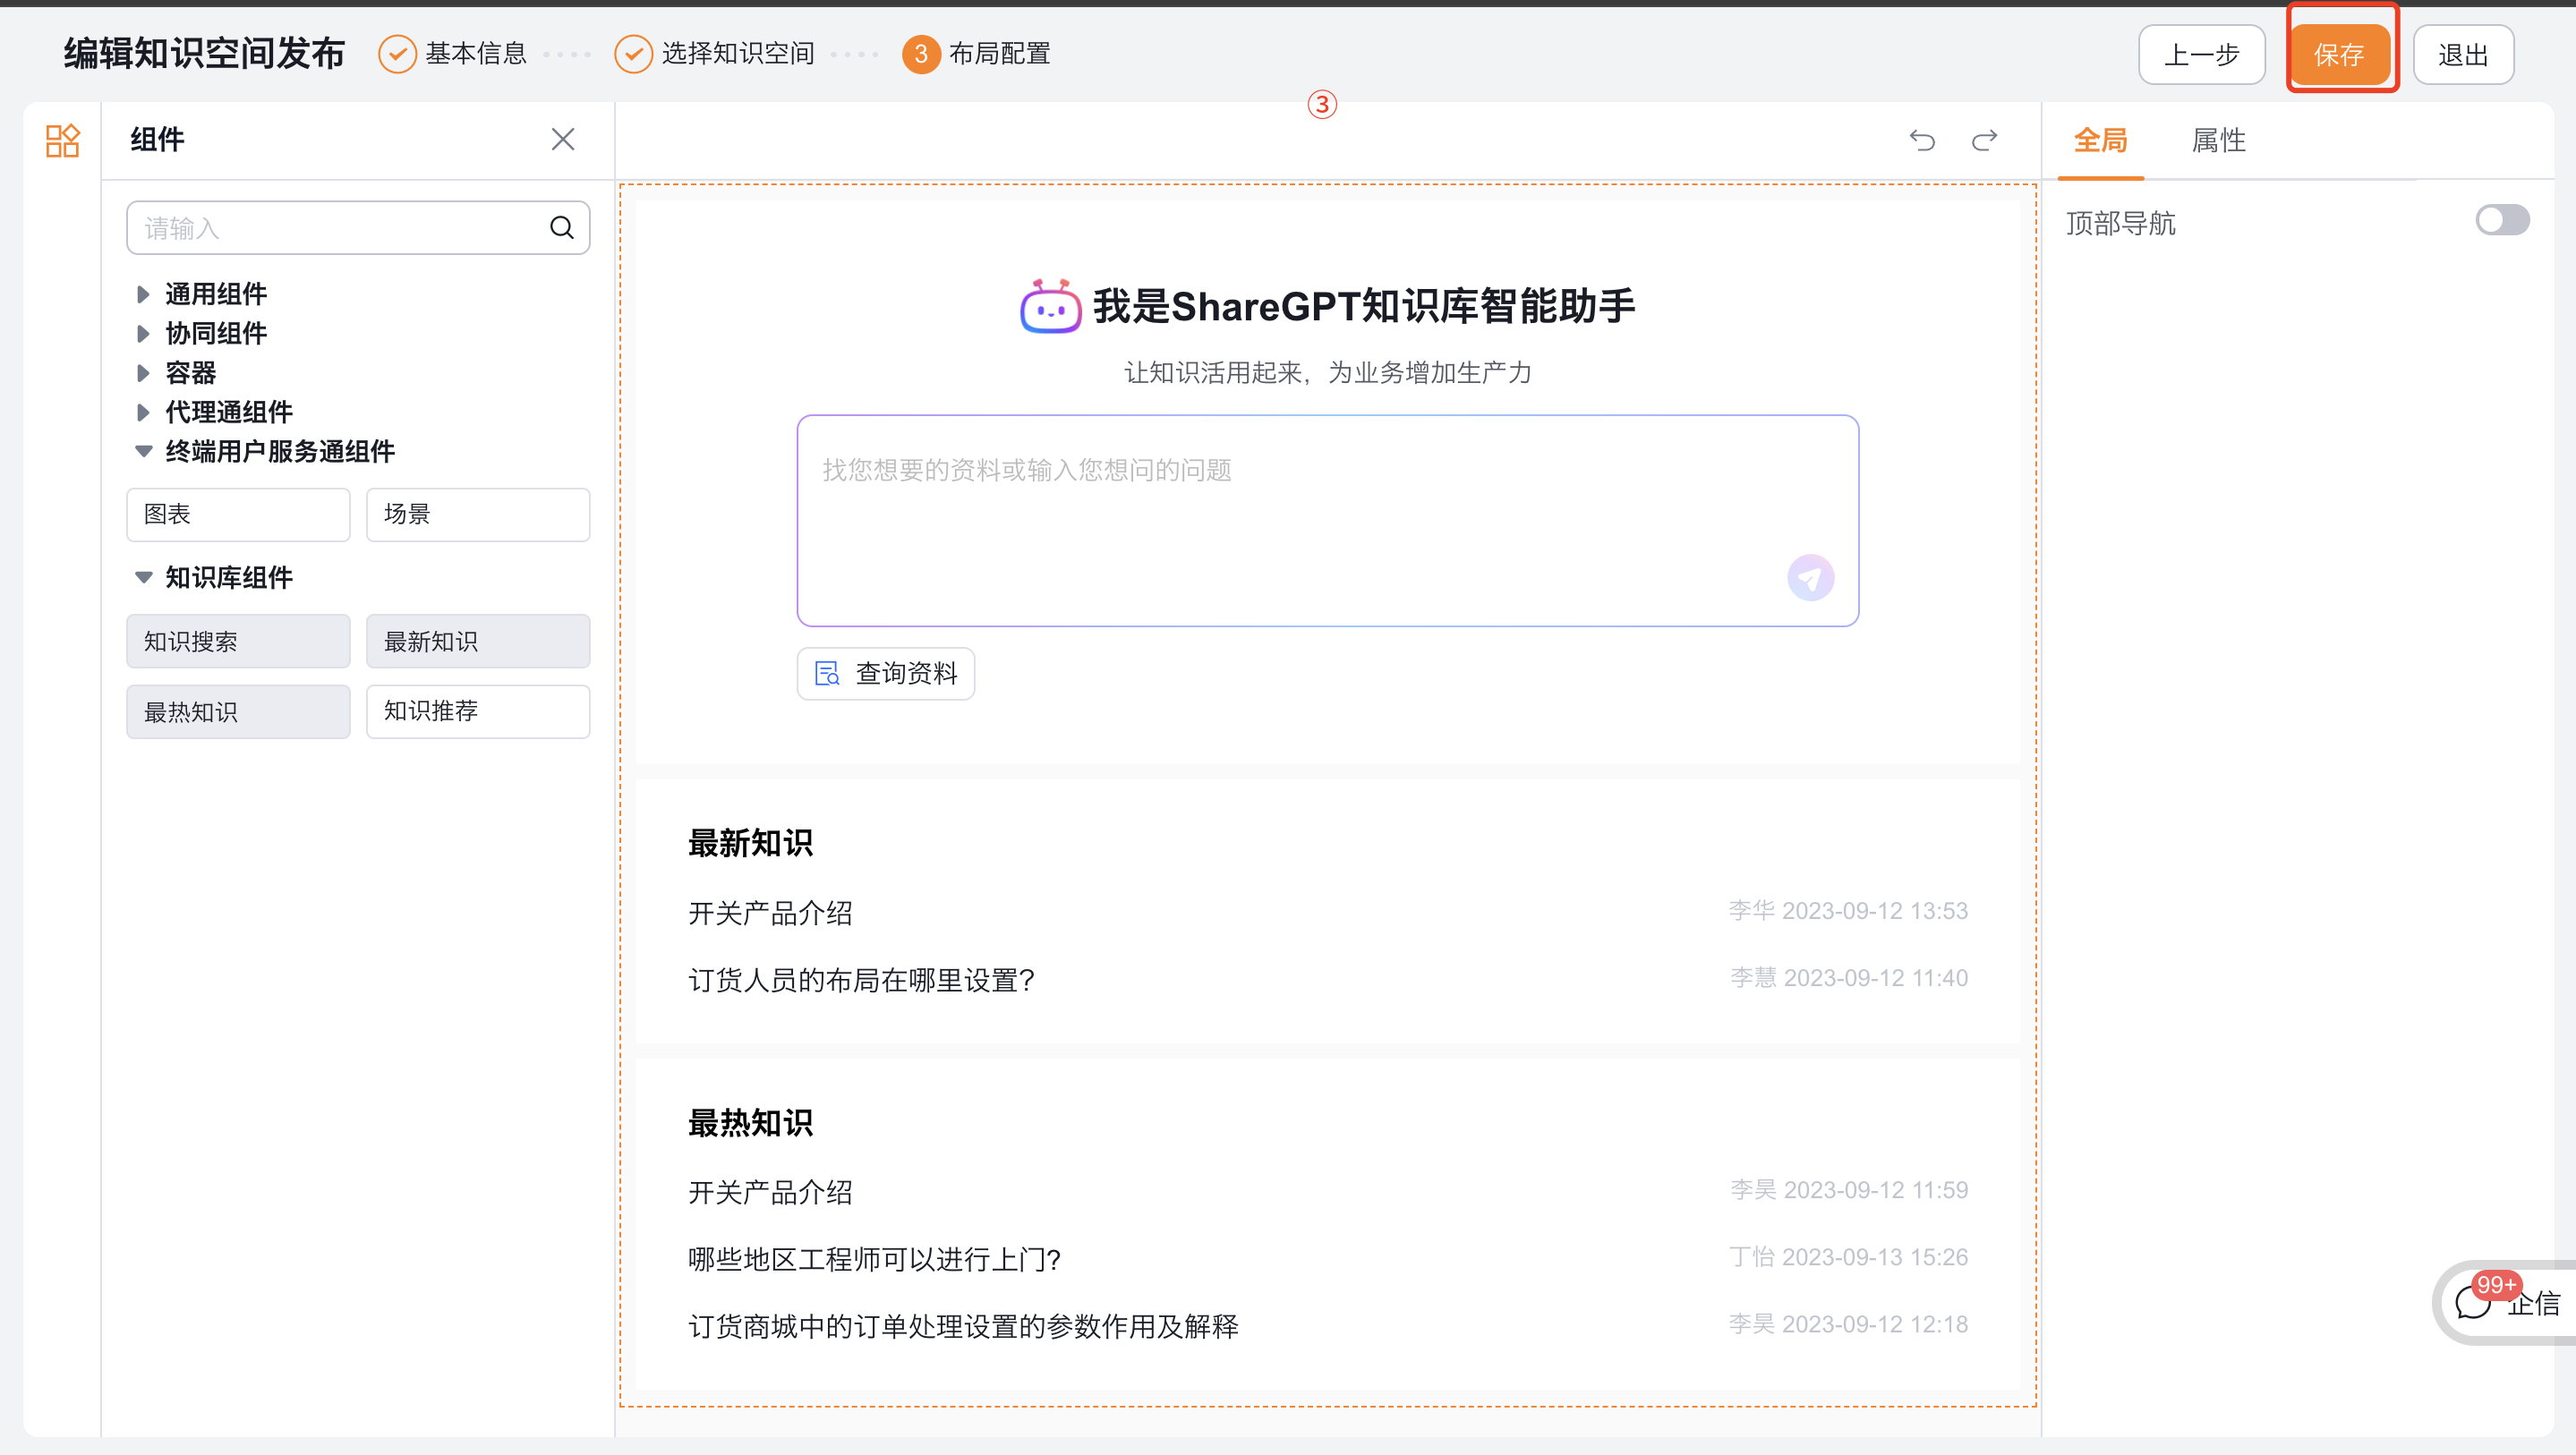Collapse the 知识库组件 group
2576x1455 pixels.
tap(143, 577)
